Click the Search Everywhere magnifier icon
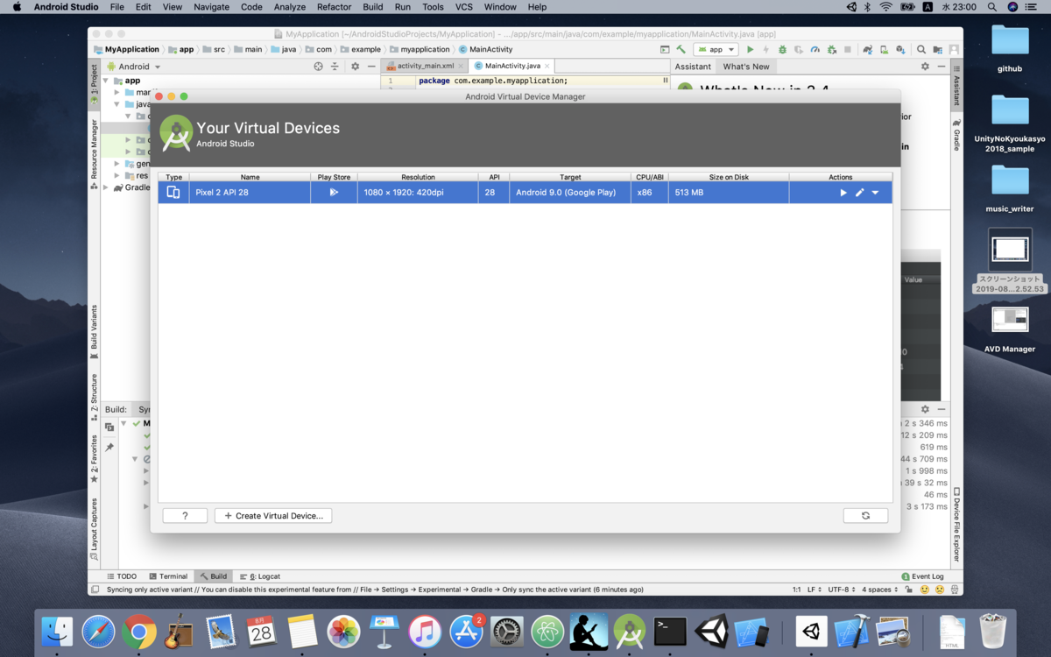This screenshot has width=1051, height=657. (x=921, y=50)
